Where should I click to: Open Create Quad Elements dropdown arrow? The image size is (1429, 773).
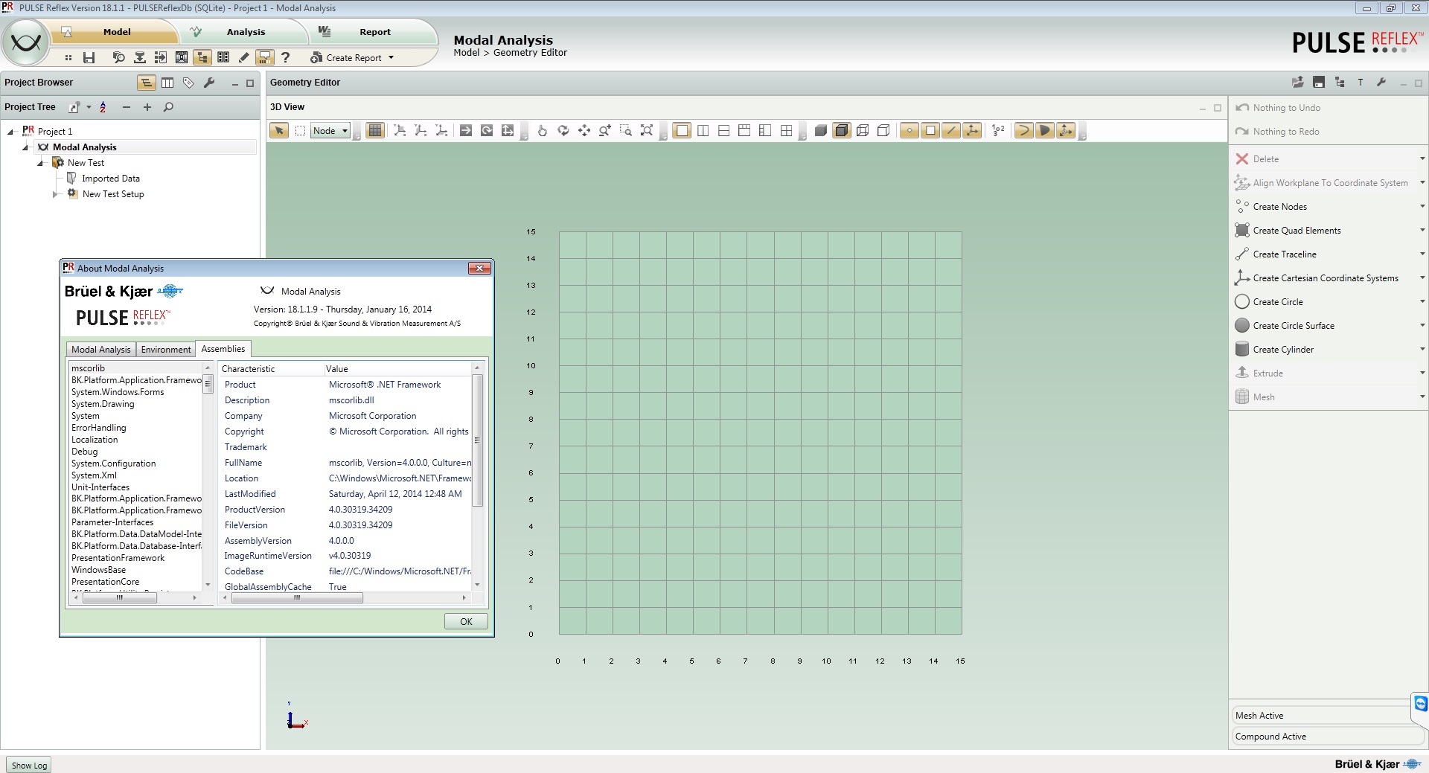[x=1422, y=230]
